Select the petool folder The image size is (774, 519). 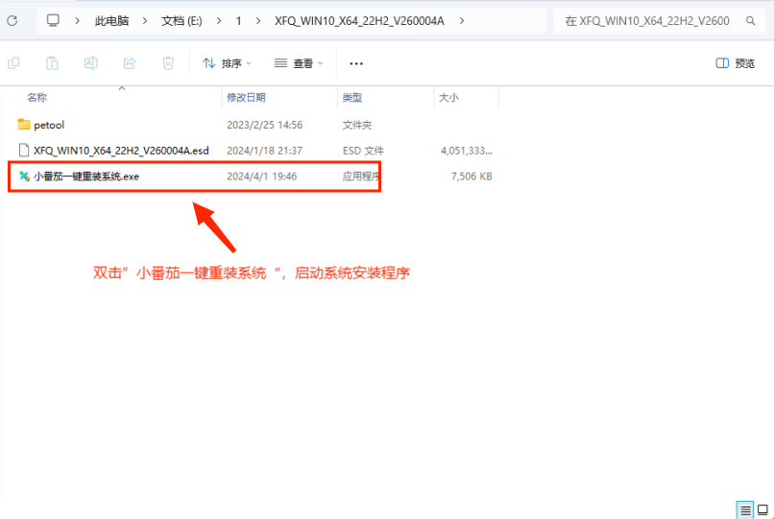[48, 125]
